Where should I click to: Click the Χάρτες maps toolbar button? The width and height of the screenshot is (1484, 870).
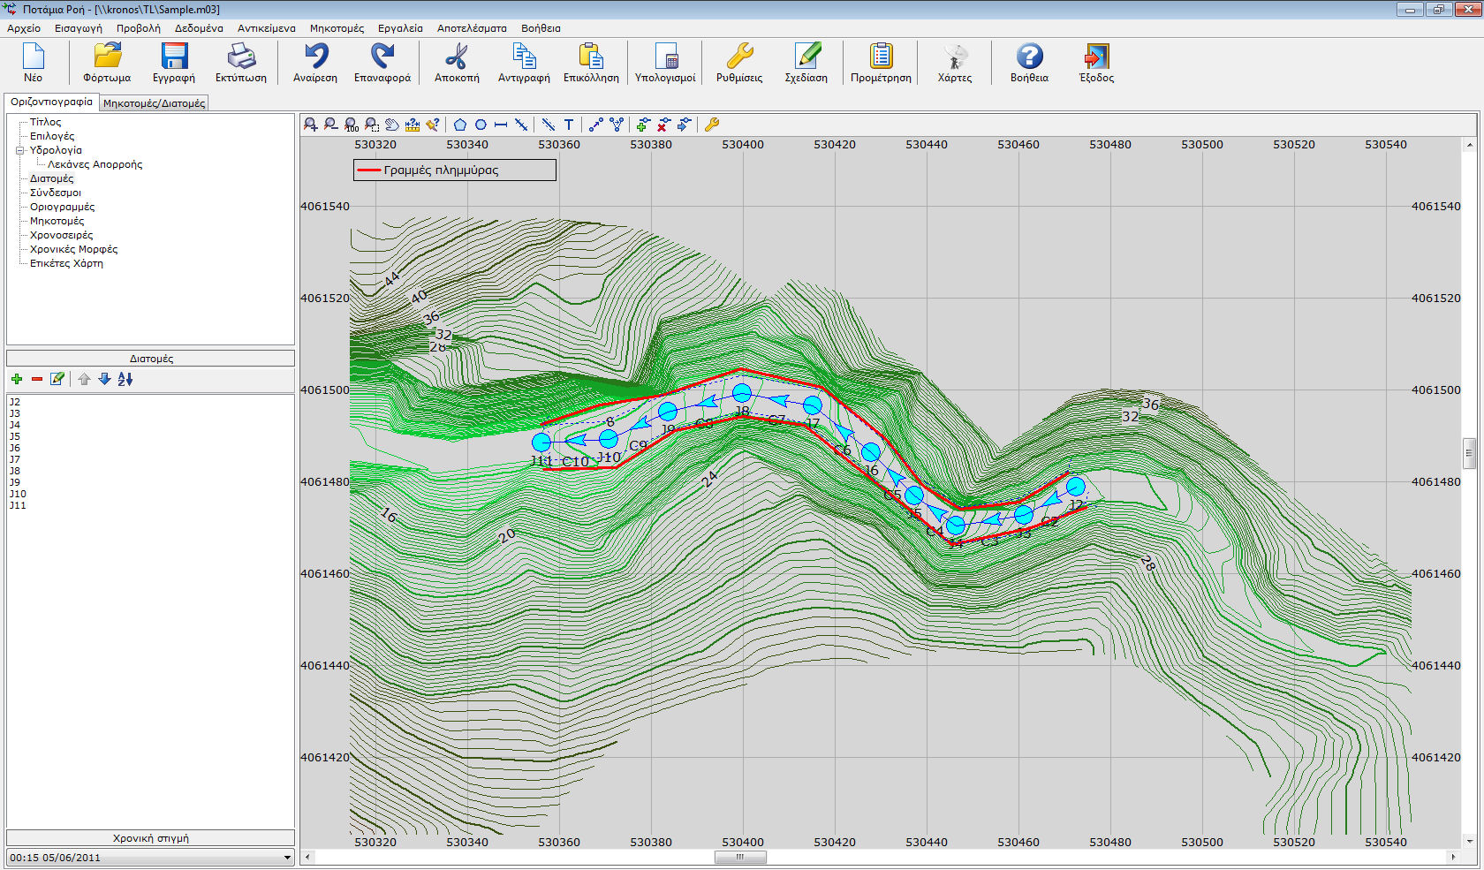click(x=954, y=64)
